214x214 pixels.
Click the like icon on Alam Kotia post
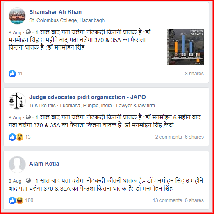[12, 200]
